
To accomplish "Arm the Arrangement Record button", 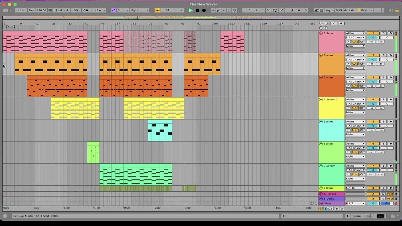I will [204, 10].
